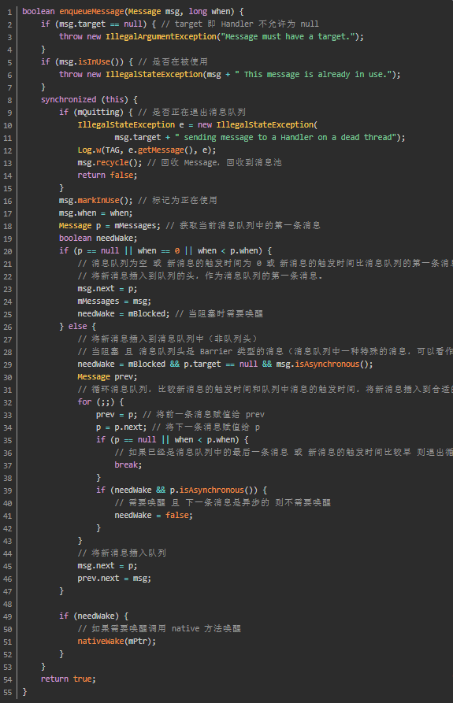The image size is (453, 703).
Task: Click mMessages on line 18
Action: click(x=135, y=225)
